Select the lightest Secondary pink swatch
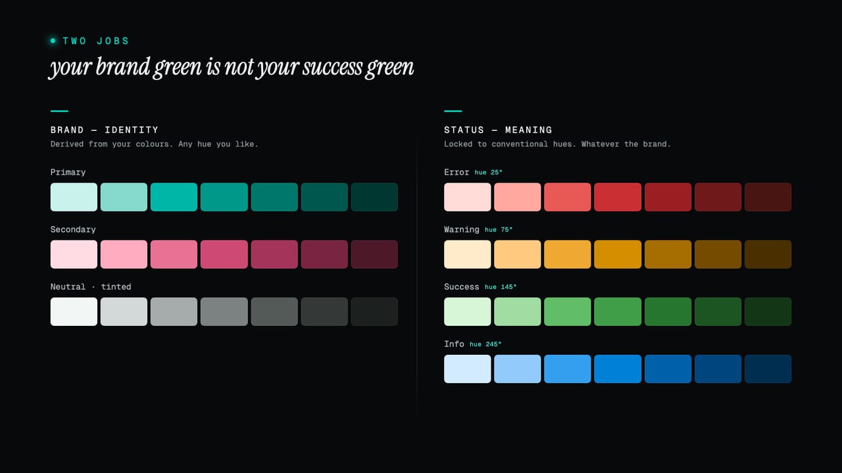 coord(74,254)
